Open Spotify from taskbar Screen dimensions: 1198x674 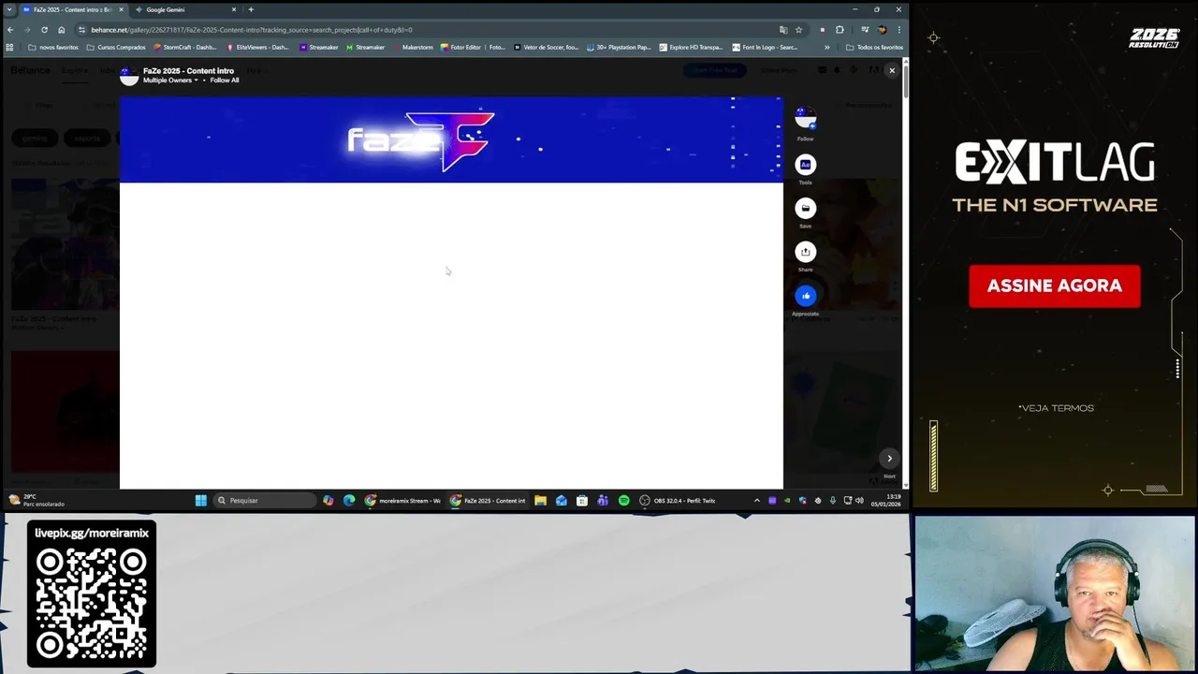[623, 501]
